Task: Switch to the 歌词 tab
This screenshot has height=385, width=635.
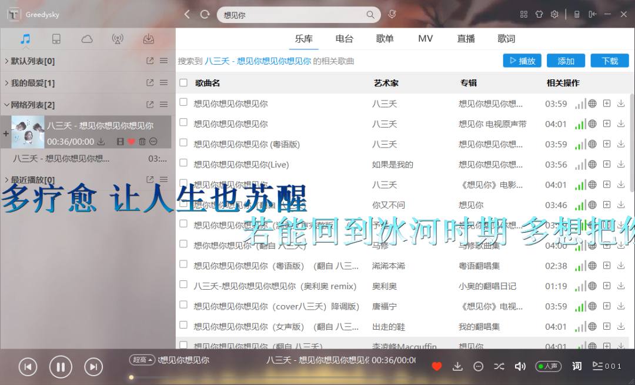Action: coord(506,39)
